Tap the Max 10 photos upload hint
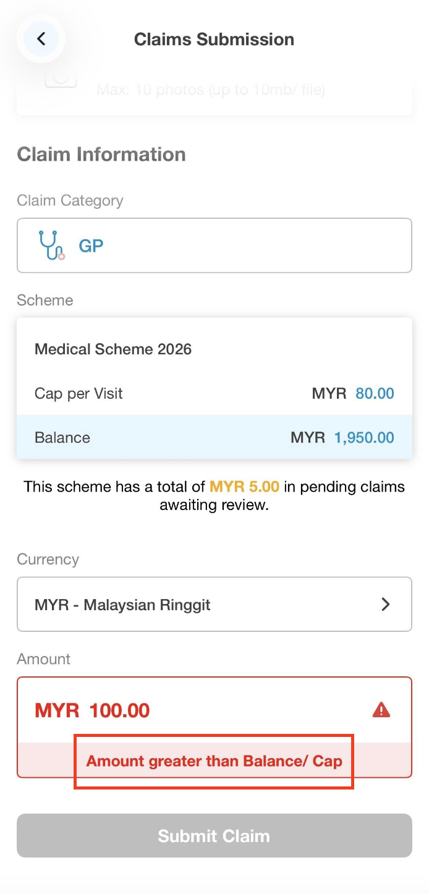 tap(210, 90)
